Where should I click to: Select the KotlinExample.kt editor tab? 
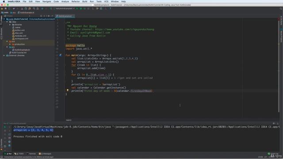65,16
